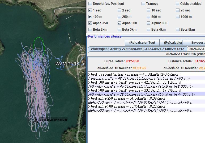The height and width of the screenshot is (143, 205).
Task: Tick the 250 m checkbox
Action: (119, 17)
